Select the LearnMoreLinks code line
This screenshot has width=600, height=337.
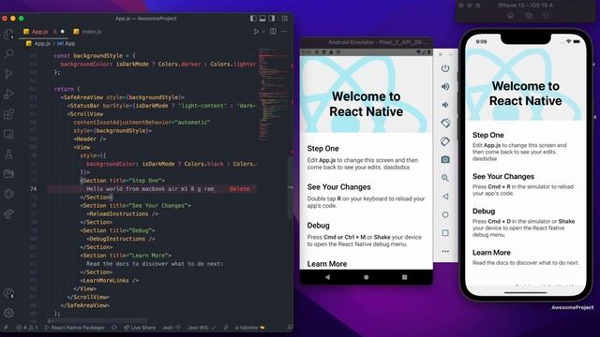coord(109,281)
